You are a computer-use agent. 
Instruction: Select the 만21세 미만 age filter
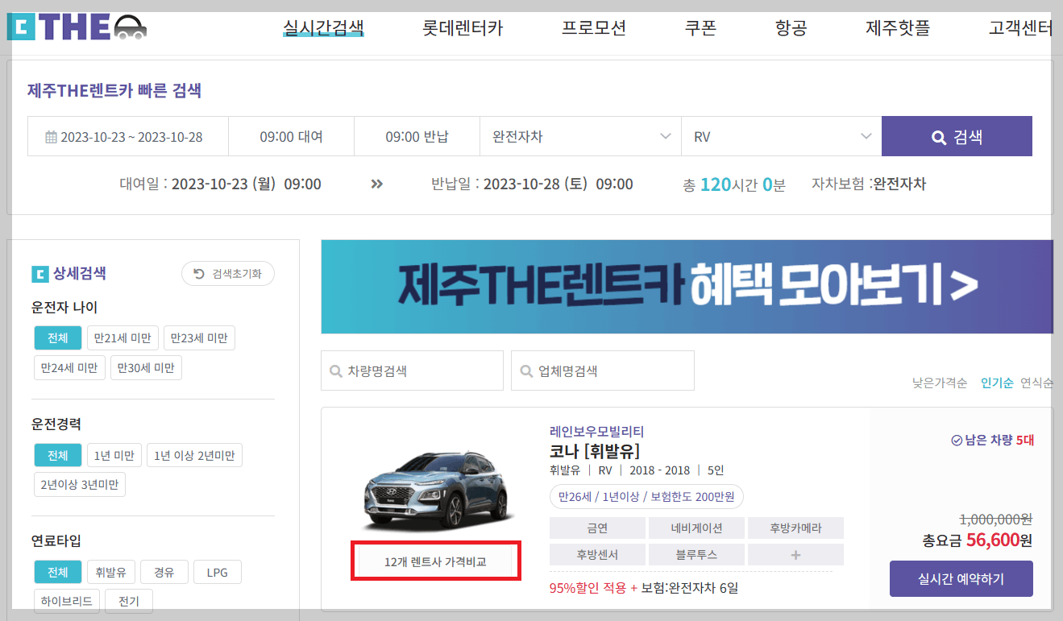point(121,338)
